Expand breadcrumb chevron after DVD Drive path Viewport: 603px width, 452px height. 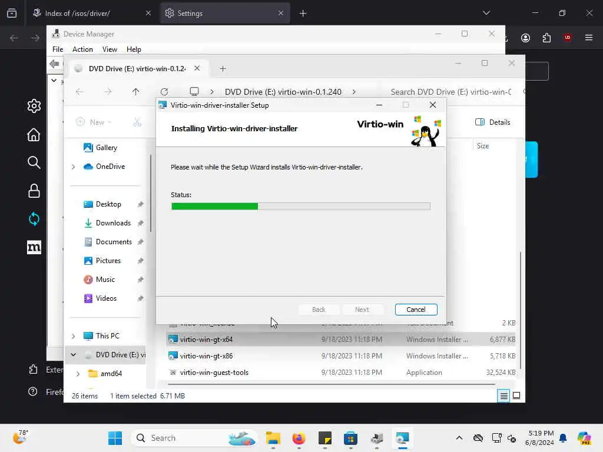click(354, 92)
